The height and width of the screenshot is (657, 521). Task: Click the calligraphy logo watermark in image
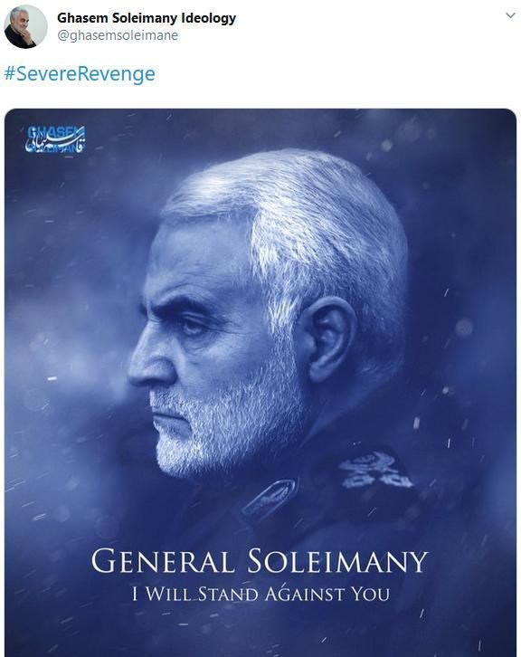tap(55, 138)
